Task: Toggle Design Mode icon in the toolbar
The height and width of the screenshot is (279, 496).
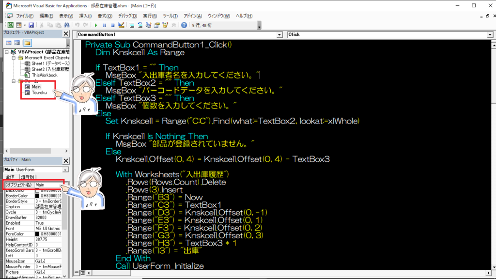Action: (x=120, y=25)
